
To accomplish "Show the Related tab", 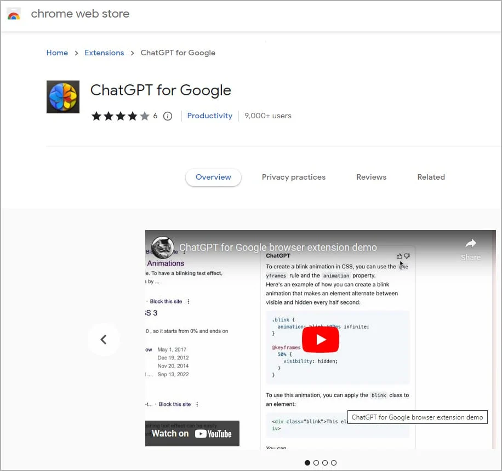I will [x=431, y=177].
